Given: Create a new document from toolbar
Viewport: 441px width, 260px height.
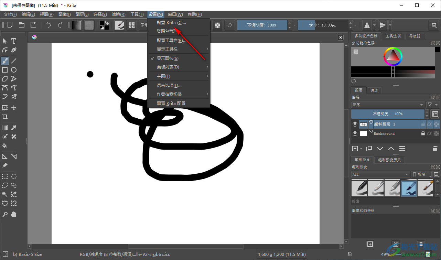Looking at the screenshot, I should click(10, 25).
